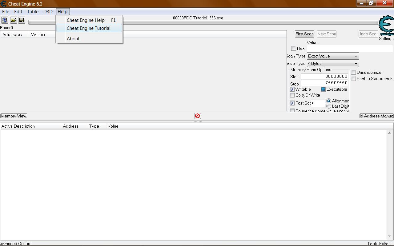
Task: Click the Active column header
Action: 7,126
